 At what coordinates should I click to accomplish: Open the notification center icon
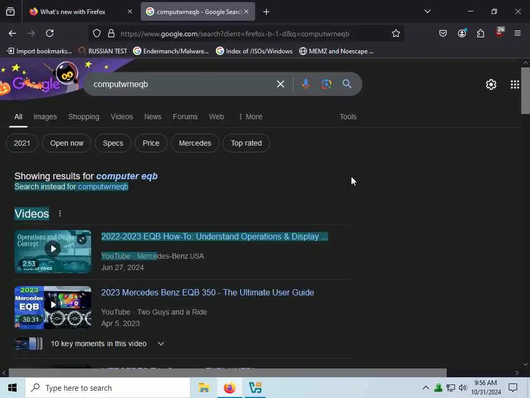click(513, 388)
